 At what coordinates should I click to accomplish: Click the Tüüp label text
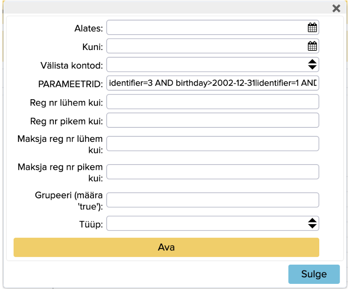(x=91, y=223)
